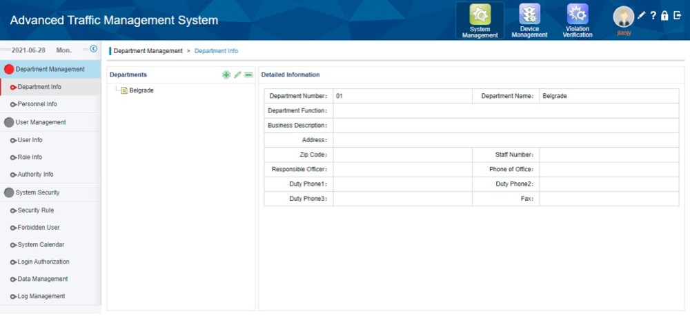690x316 pixels.
Task: Expand the User Management section
Action: click(41, 122)
